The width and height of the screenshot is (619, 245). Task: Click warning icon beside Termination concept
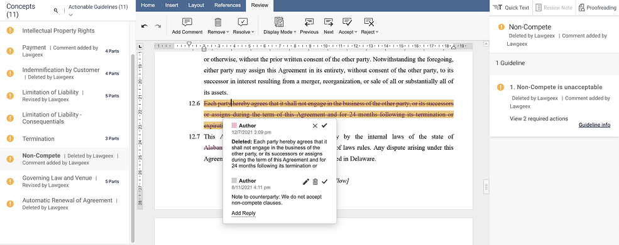pos(10,138)
